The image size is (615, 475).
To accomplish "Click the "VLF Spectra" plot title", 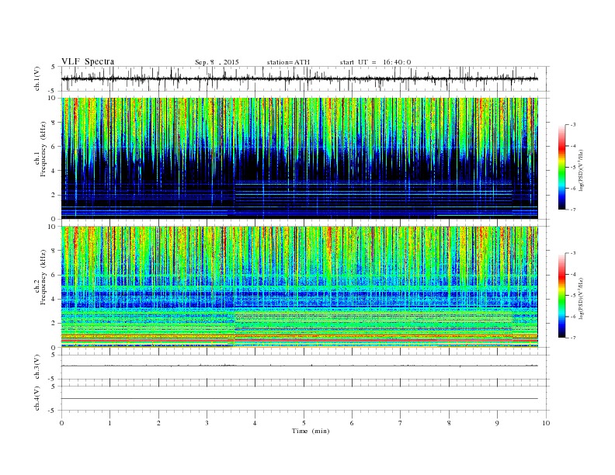I will click(x=88, y=61).
